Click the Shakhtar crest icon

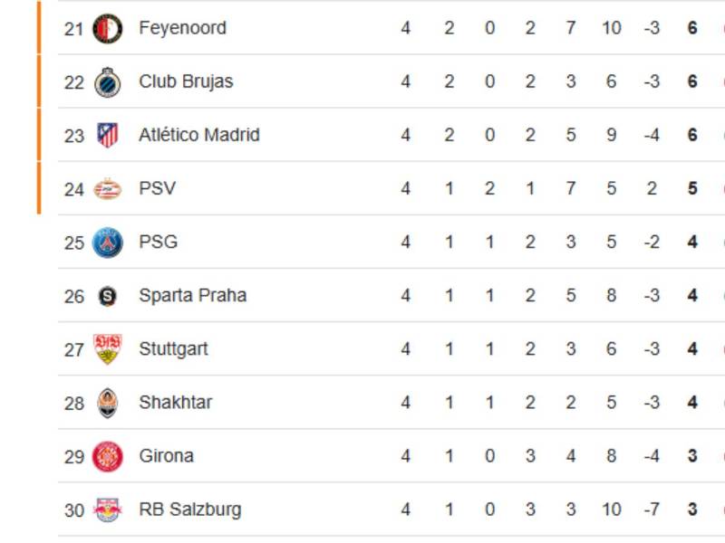(106, 401)
